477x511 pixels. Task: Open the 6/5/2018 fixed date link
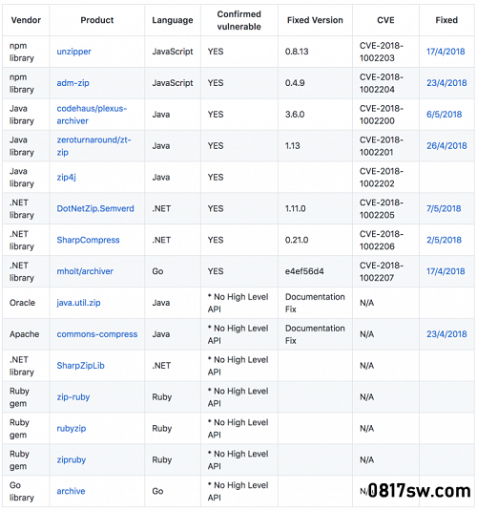click(445, 115)
